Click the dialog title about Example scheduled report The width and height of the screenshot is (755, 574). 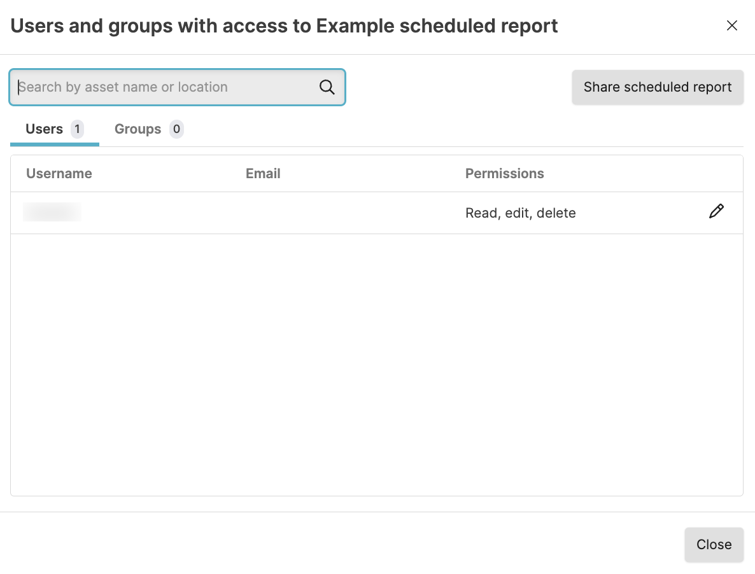click(284, 26)
